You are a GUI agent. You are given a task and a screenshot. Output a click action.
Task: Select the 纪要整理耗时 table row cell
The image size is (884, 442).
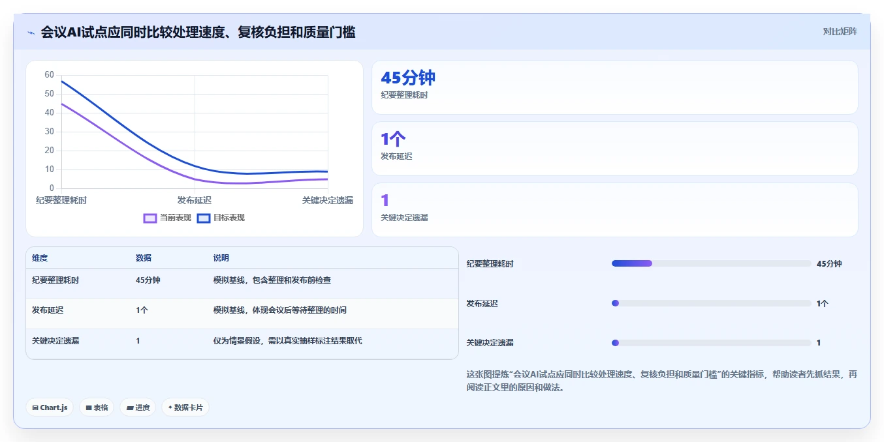tap(55, 280)
